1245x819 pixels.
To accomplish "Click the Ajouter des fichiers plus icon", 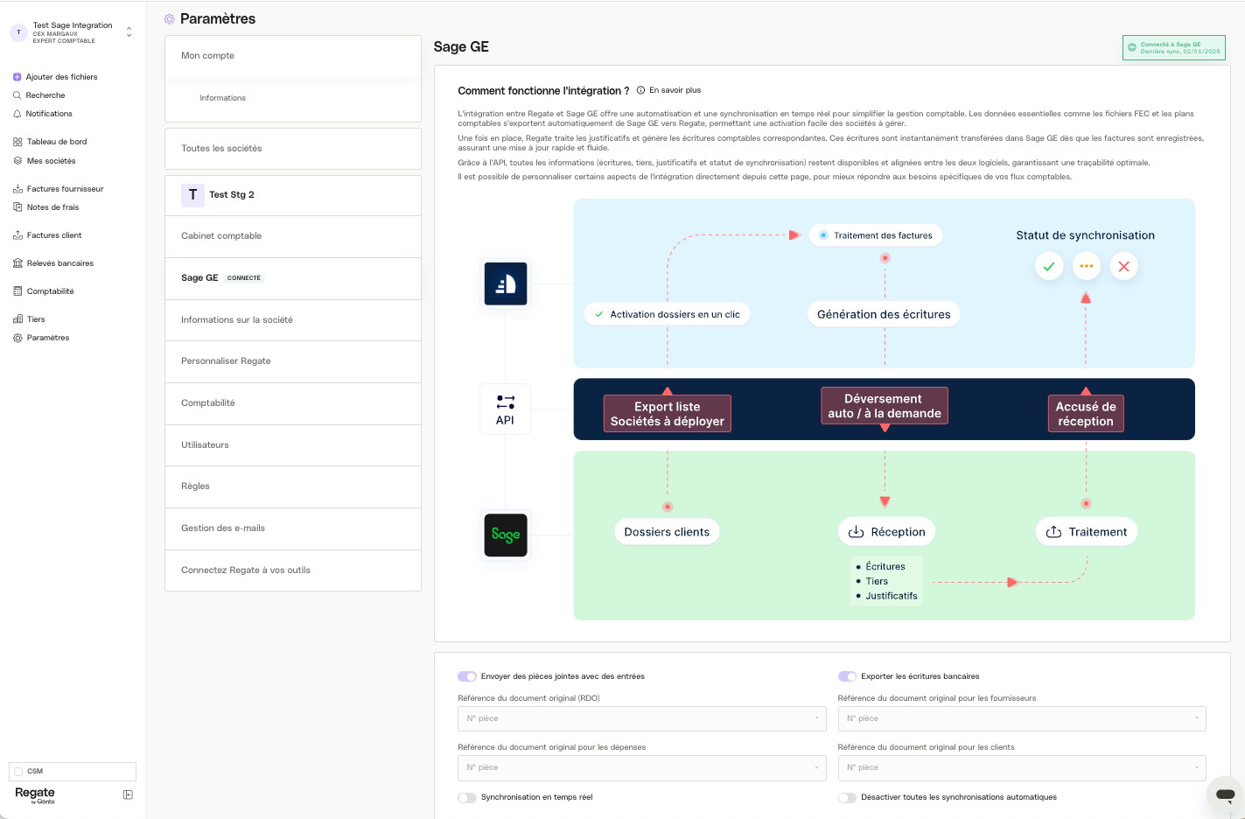I will point(17,77).
